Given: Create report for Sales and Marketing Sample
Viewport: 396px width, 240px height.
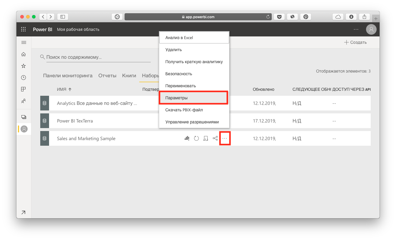Looking at the screenshot, I should (187, 138).
